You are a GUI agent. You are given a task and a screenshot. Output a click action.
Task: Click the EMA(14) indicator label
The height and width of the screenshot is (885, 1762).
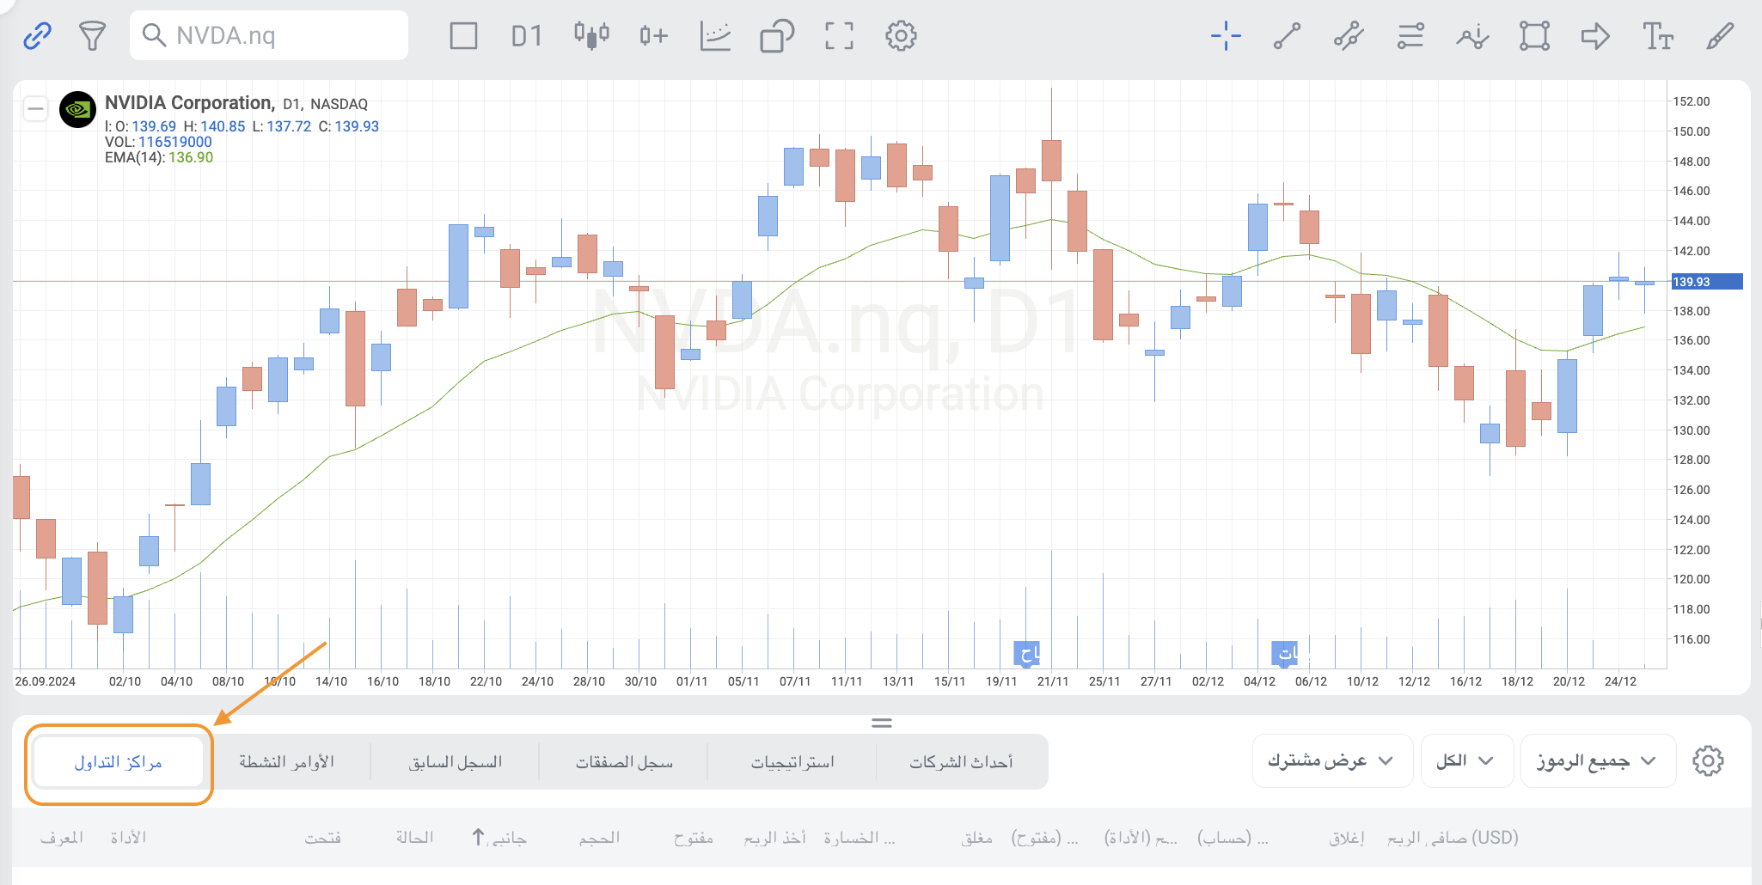tap(159, 157)
